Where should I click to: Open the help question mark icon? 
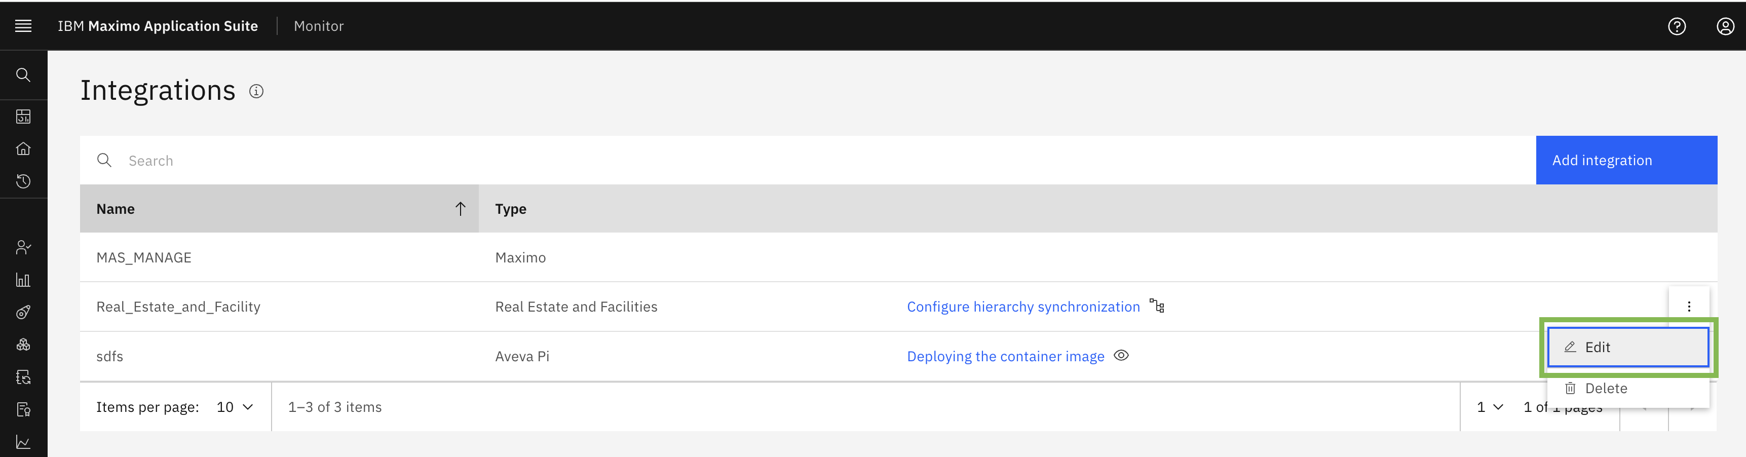coord(1677,26)
